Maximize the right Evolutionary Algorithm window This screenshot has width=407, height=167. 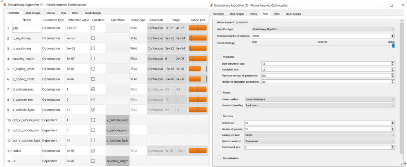392,5
